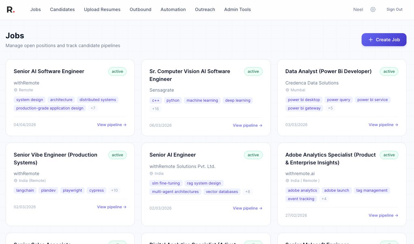Click active badge on Senior AI Engineer card
The width and height of the screenshot is (414, 244).
(x=253, y=155)
